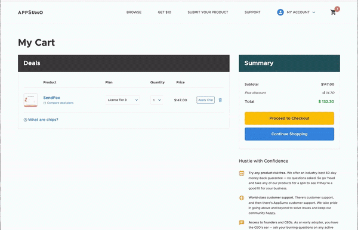Click the Apply Chip button
Screen dimensions: 358x230
coord(205,100)
